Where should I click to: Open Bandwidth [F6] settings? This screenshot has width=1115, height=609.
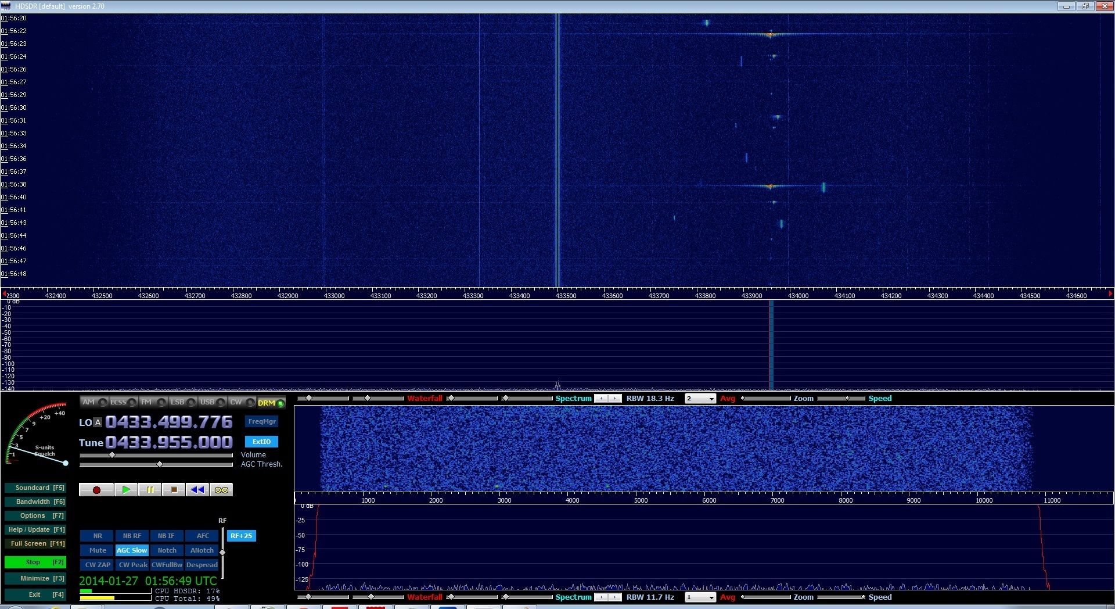[35, 502]
